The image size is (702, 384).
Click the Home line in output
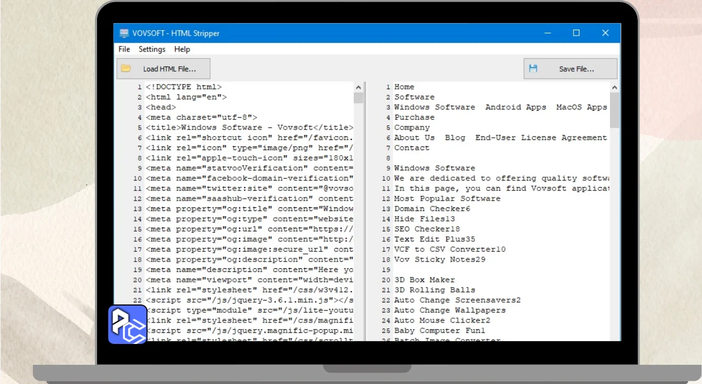[x=404, y=87]
